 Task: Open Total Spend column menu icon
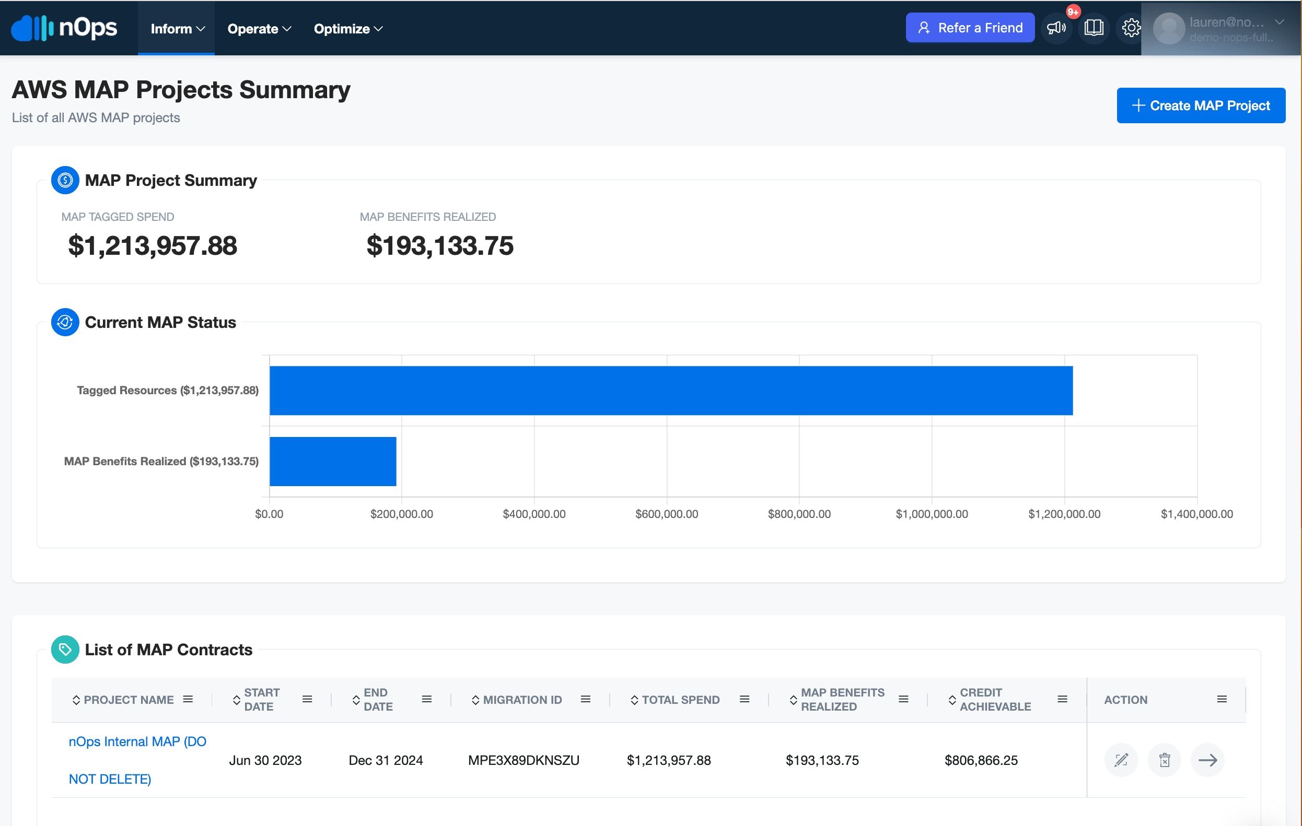[x=744, y=699]
